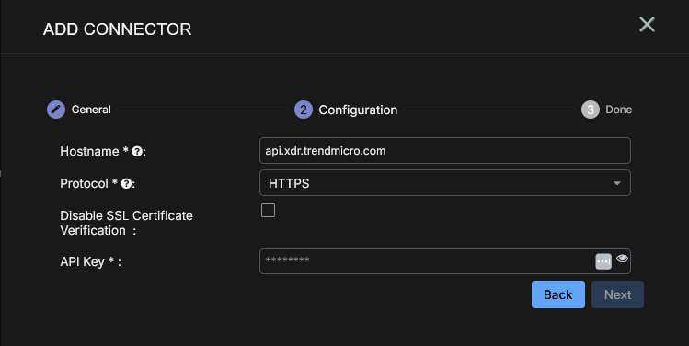Screen dimensions: 689x346
Task: Focus the API Key input field
Action: click(x=445, y=261)
